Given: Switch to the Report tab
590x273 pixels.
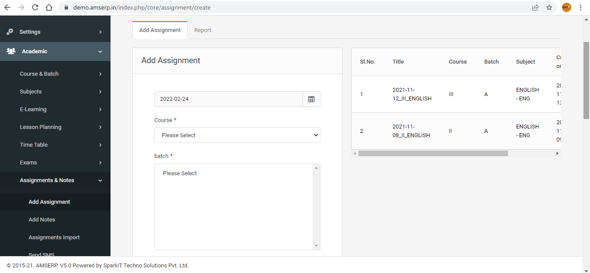Looking at the screenshot, I should (202, 30).
